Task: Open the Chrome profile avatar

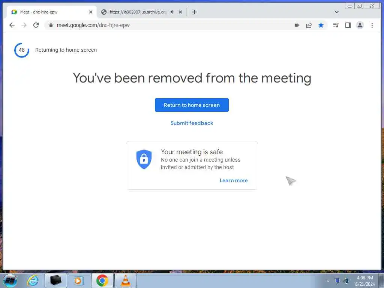Action: 360,25
